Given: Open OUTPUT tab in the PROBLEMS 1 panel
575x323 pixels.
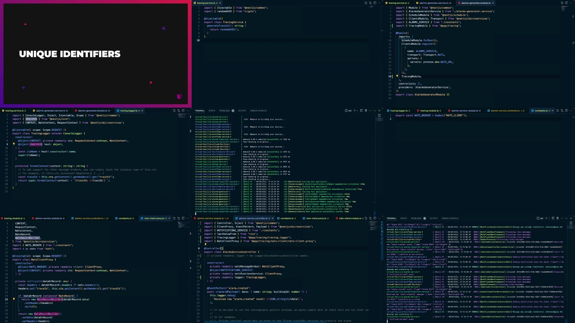Looking at the screenshot, I should (242, 111).
